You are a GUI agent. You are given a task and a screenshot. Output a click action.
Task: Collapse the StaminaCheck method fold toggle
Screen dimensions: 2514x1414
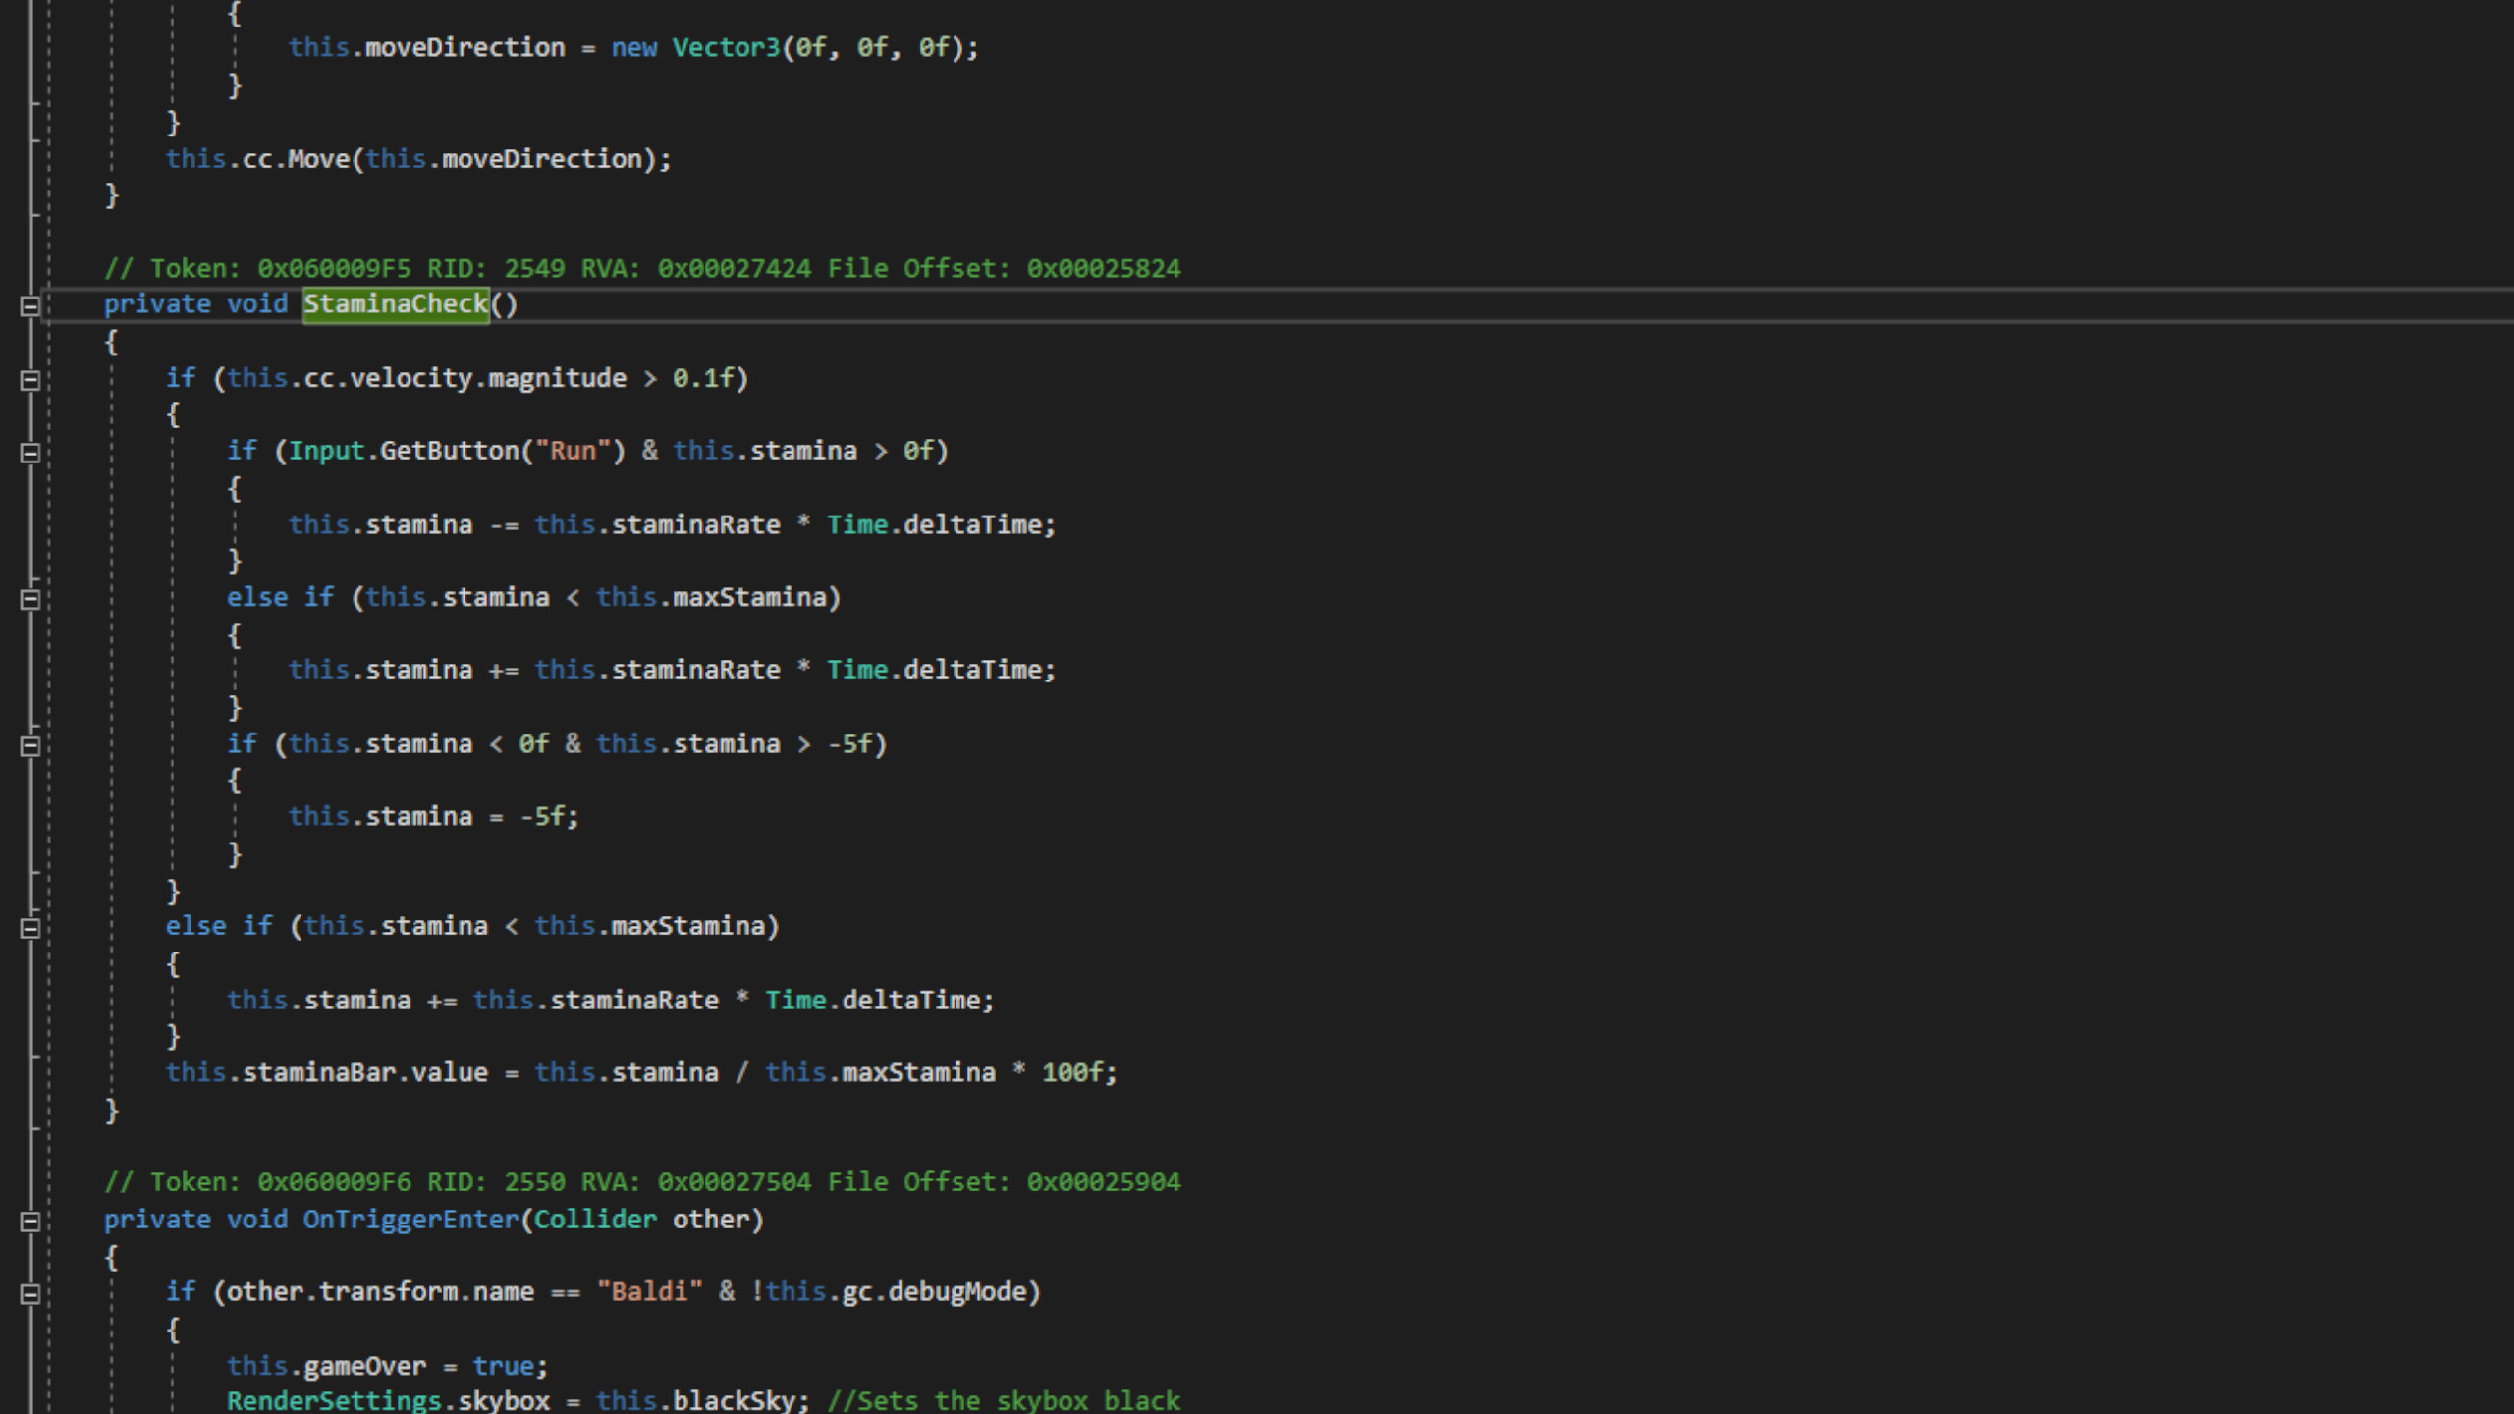coord(29,306)
